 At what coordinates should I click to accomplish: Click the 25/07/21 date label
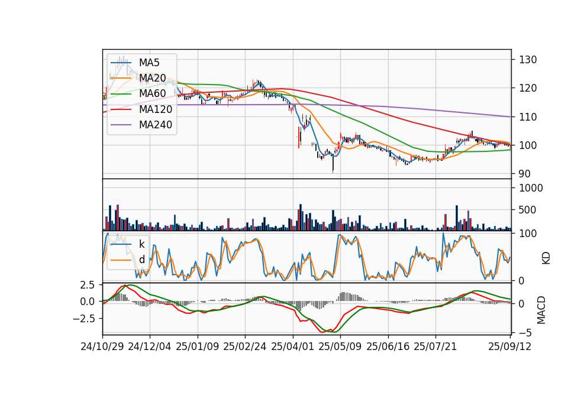click(x=435, y=347)
